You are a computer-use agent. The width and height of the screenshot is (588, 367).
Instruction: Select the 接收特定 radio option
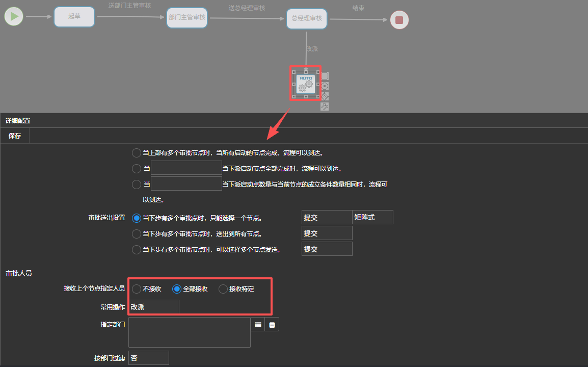coord(223,289)
